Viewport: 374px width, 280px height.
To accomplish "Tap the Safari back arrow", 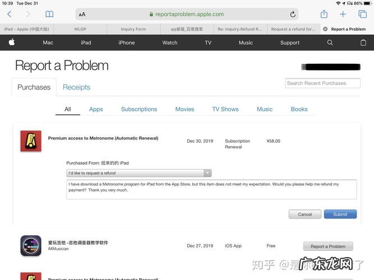I will click(x=9, y=14).
